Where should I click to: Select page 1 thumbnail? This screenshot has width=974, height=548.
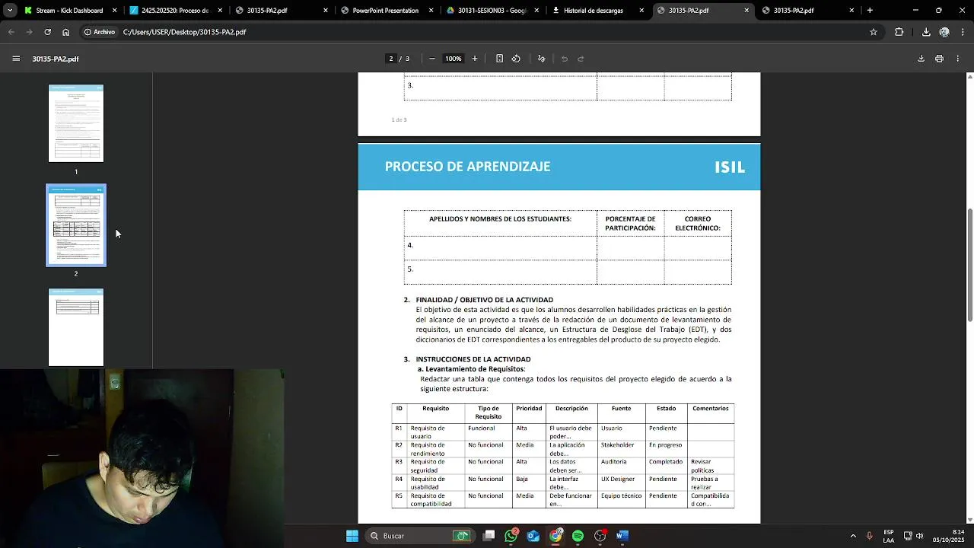76,123
